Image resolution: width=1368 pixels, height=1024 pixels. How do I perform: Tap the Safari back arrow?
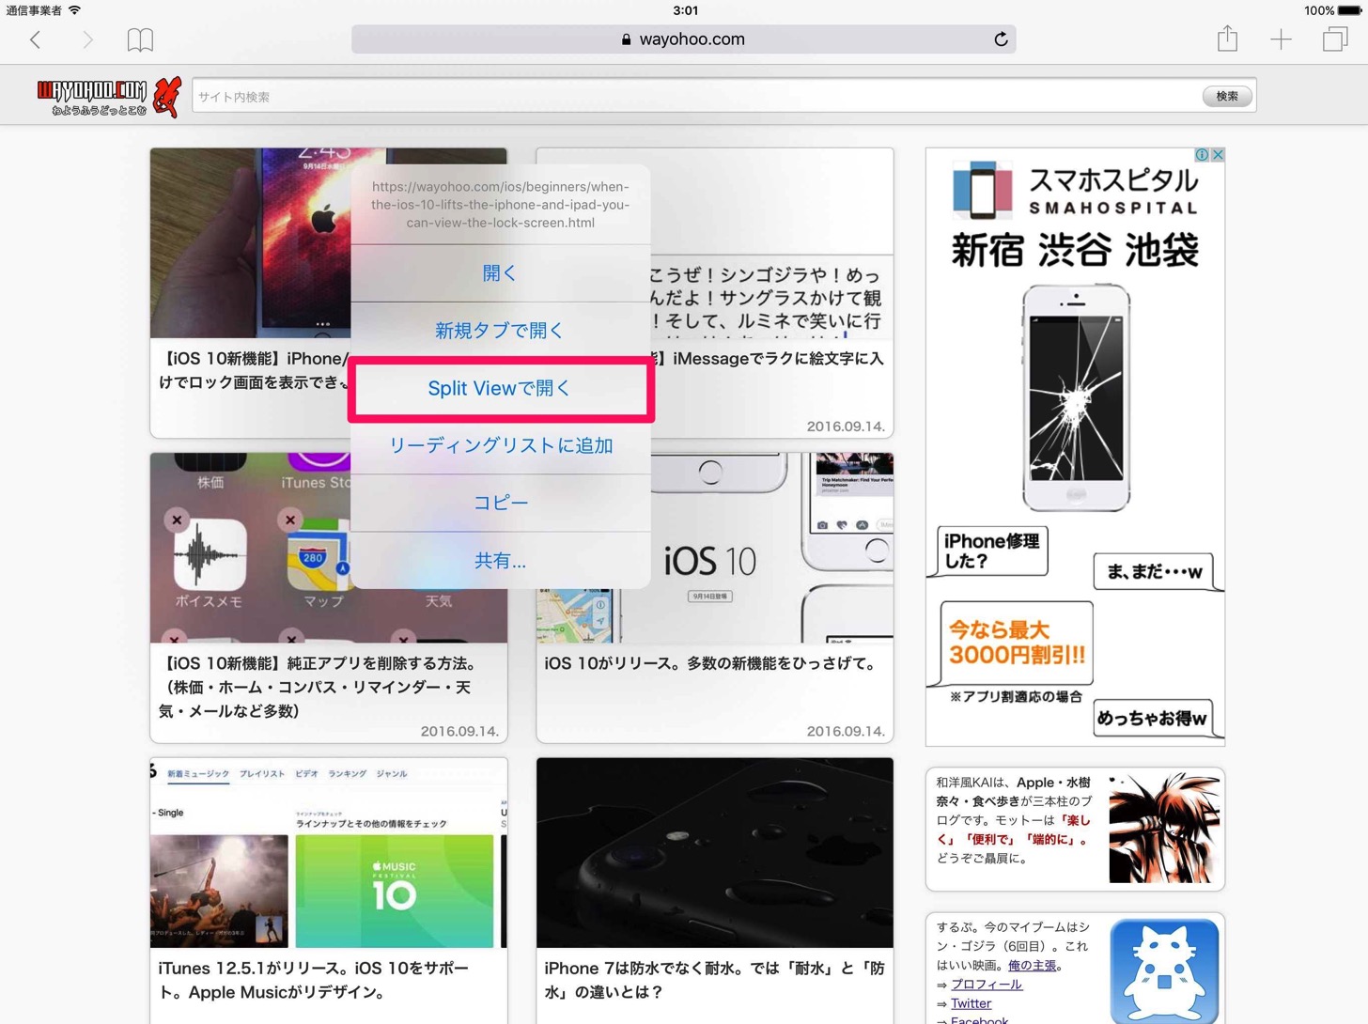coord(36,39)
